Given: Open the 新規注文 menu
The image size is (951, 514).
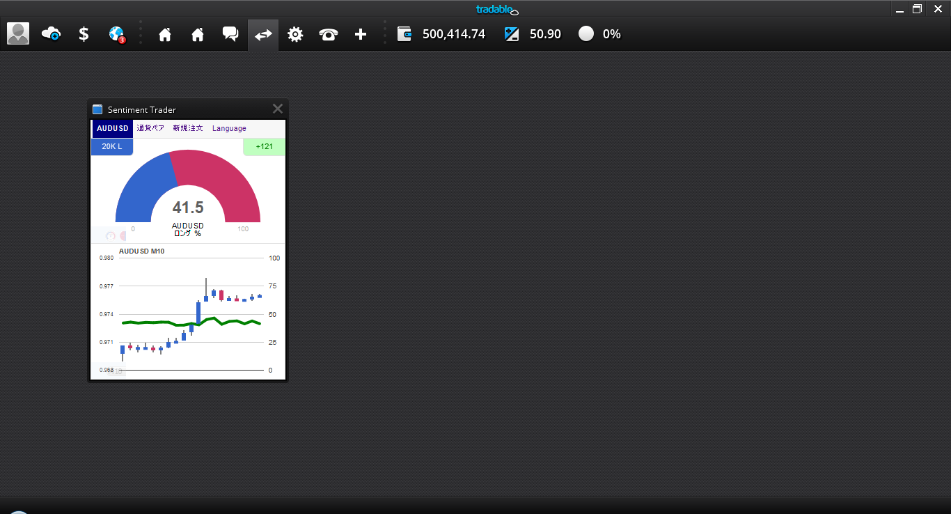Looking at the screenshot, I should (188, 128).
